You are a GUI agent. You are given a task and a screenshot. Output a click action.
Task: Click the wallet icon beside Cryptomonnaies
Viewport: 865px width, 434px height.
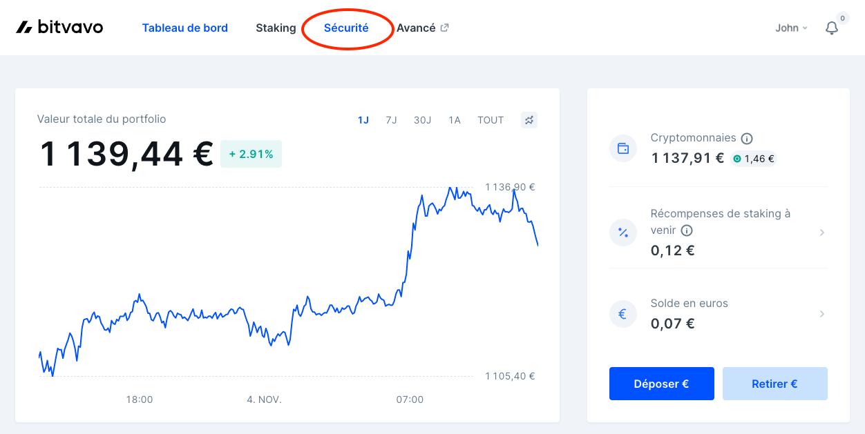[x=623, y=148]
